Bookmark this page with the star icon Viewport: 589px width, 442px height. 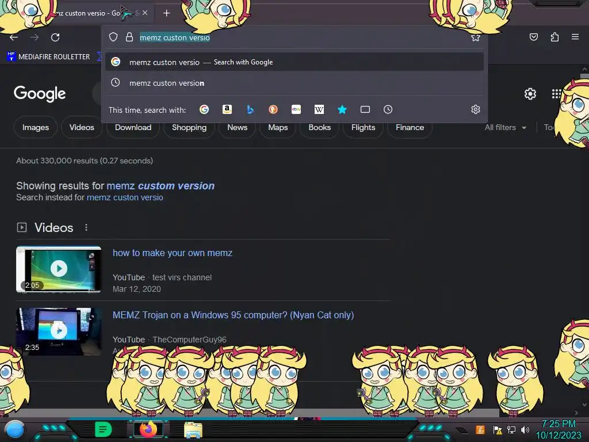pyautogui.click(x=476, y=37)
